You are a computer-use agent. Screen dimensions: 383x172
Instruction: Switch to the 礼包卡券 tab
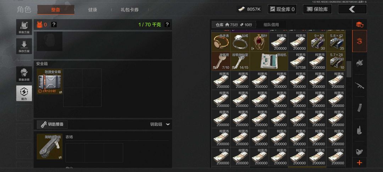pos(130,10)
